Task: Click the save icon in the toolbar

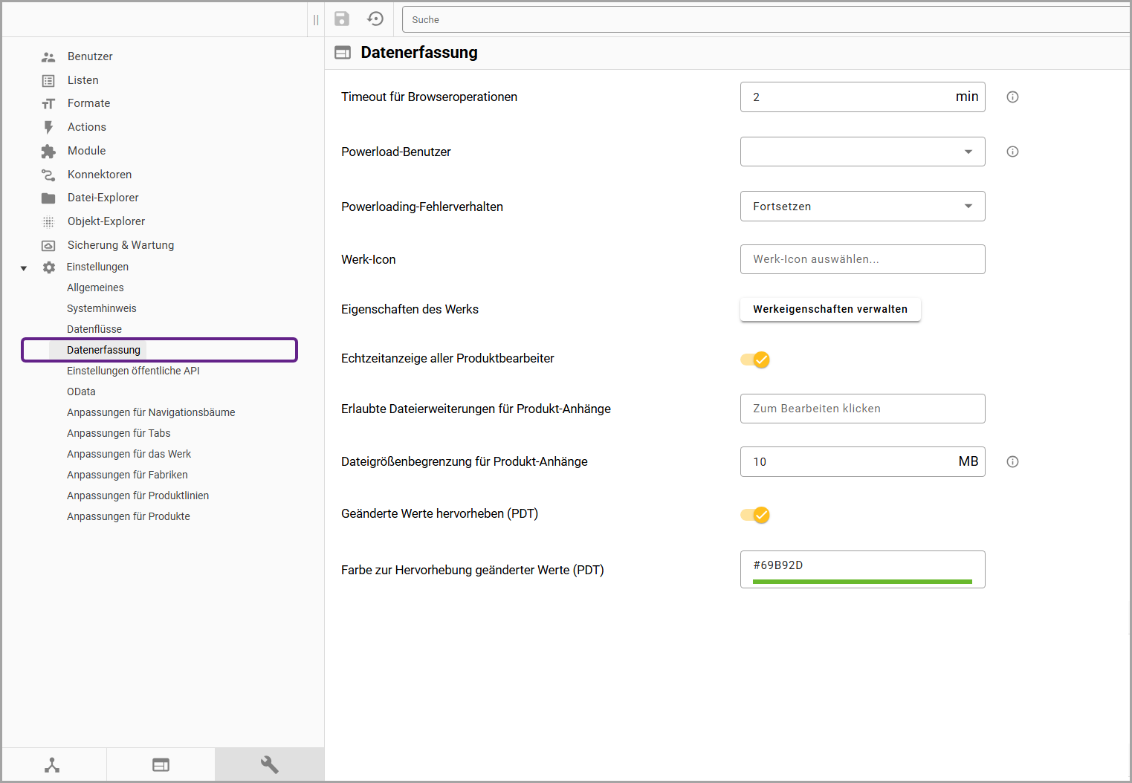Action: click(342, 19)
